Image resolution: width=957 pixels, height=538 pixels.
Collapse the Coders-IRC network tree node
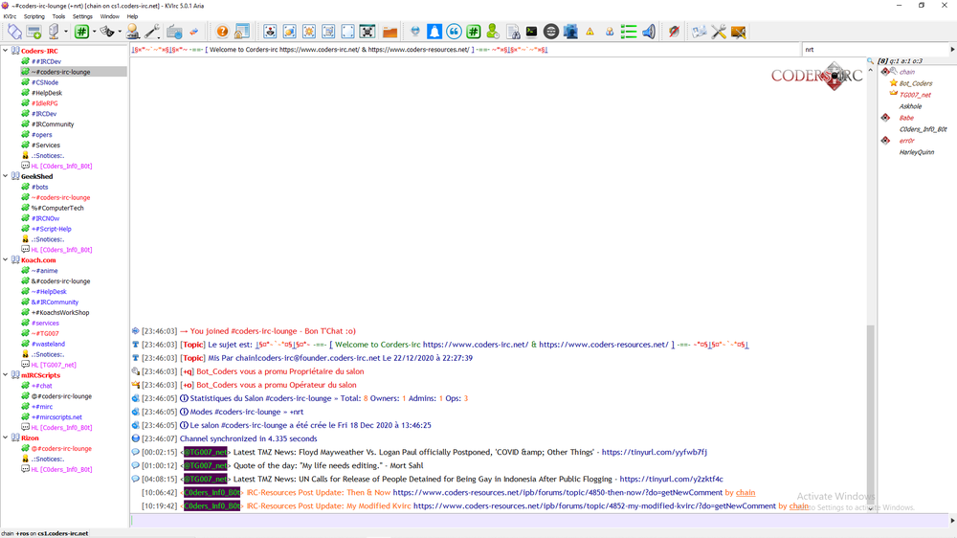click(x=5, y=51)
